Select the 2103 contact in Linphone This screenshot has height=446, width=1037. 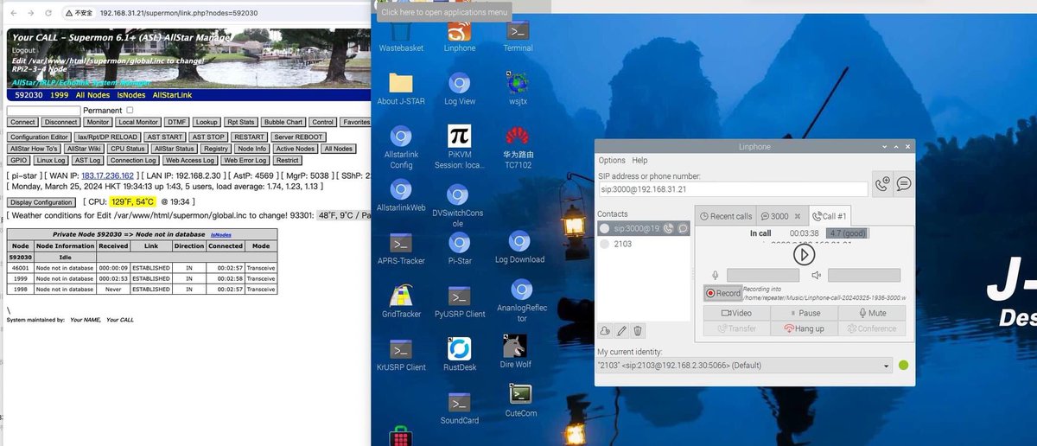pyautogui.click(x=623, y=244)
